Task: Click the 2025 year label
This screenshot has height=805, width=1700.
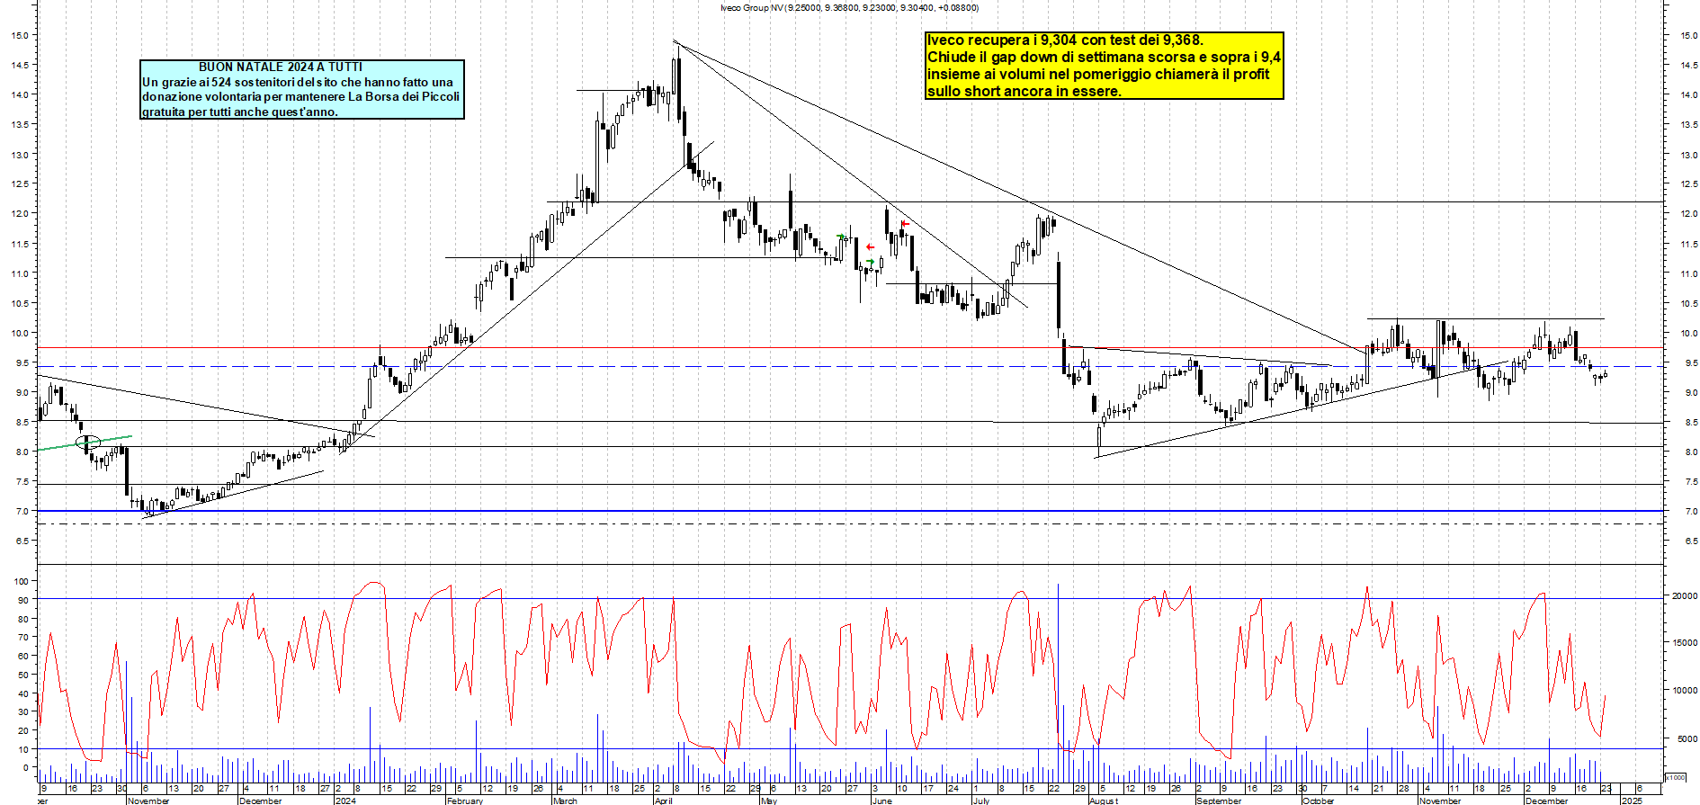Action: pyautogui.click(x=1631, y=801)
